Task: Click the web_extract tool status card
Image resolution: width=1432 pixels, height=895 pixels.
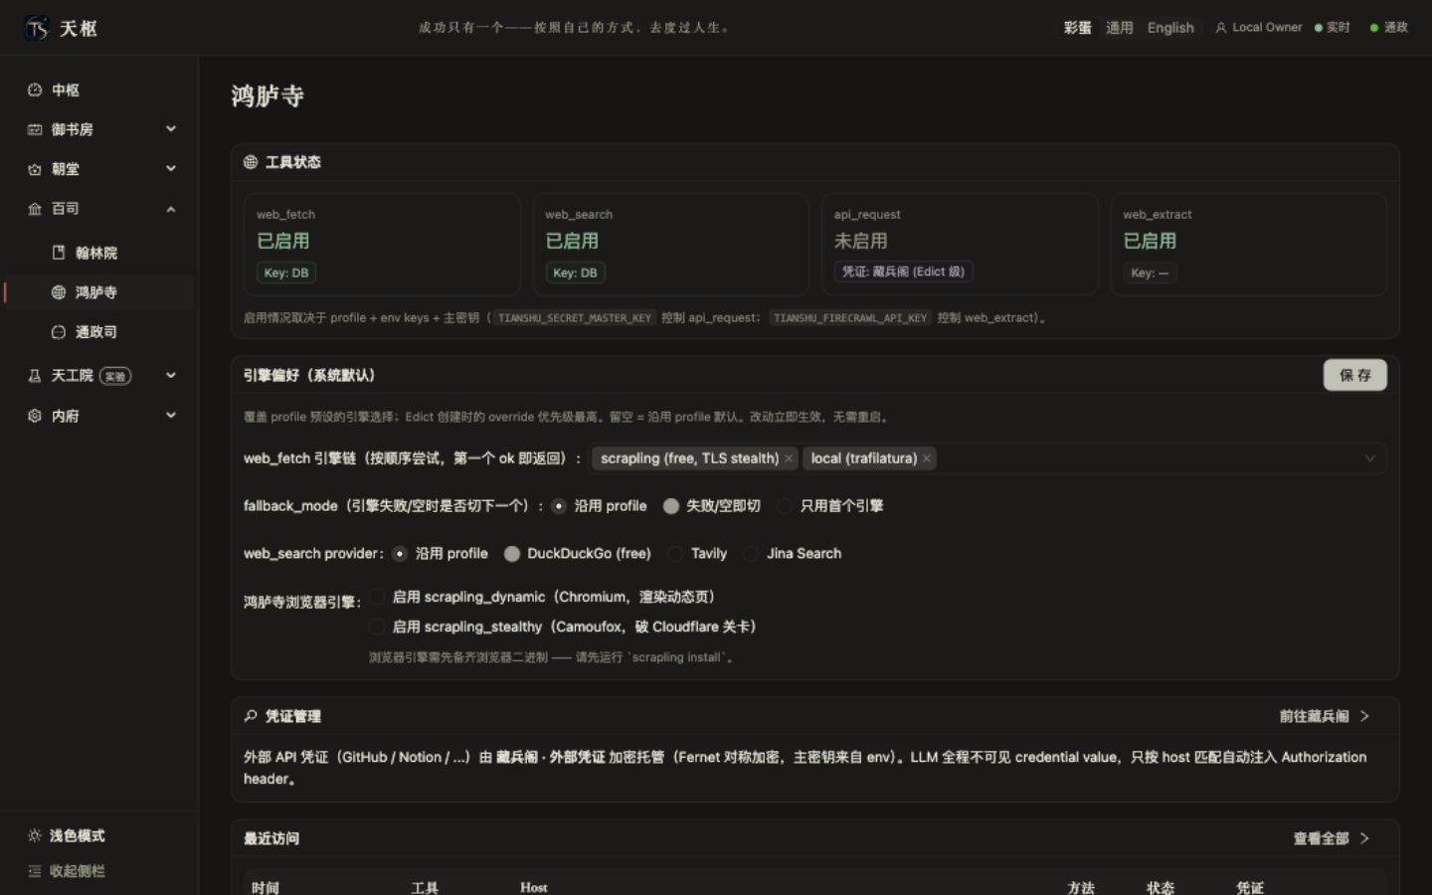Action: [1249, 245]
